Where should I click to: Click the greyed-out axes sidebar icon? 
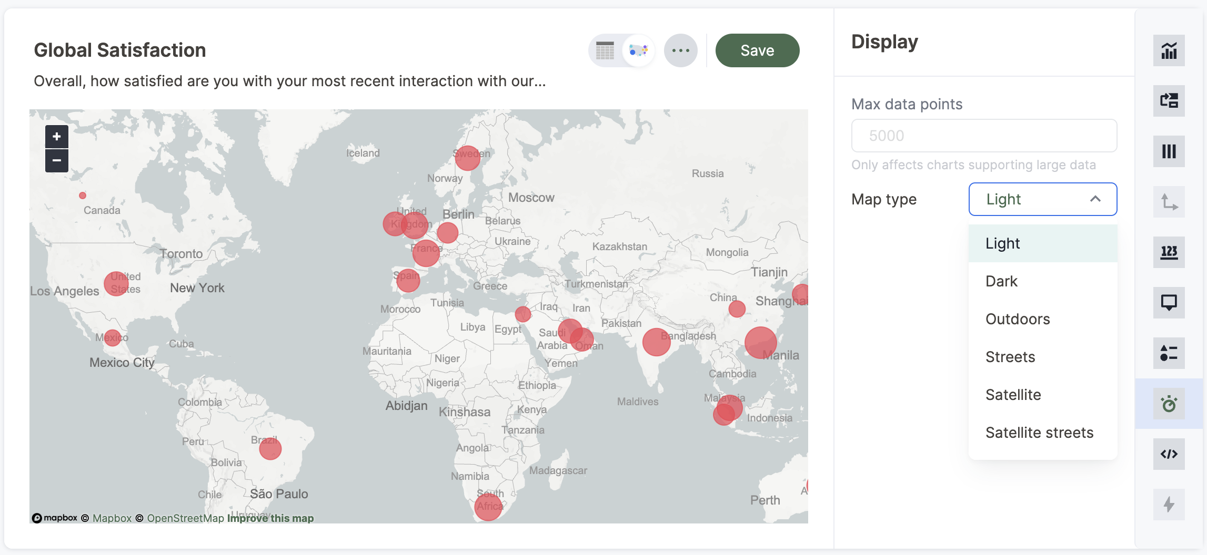pos(1169,202)
